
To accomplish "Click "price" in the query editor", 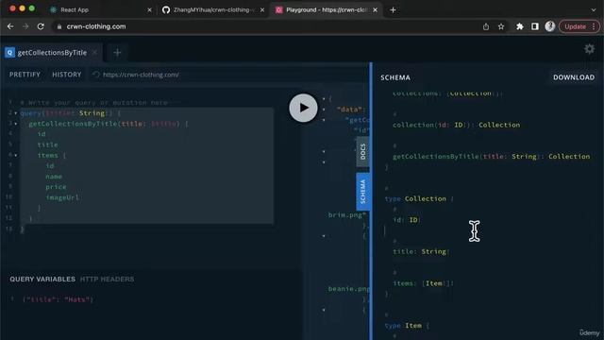I will tap(56, 187).
